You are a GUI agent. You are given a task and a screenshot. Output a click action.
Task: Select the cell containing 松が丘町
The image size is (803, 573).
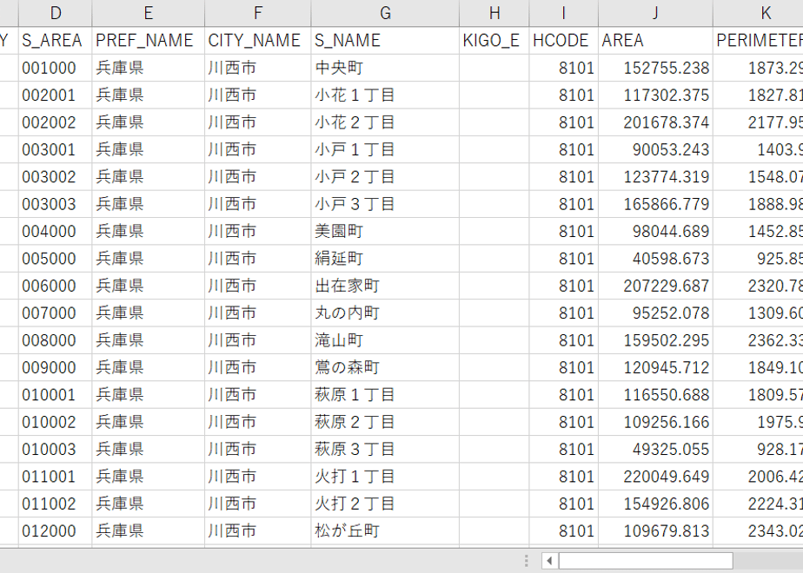(x=385, y=530)
